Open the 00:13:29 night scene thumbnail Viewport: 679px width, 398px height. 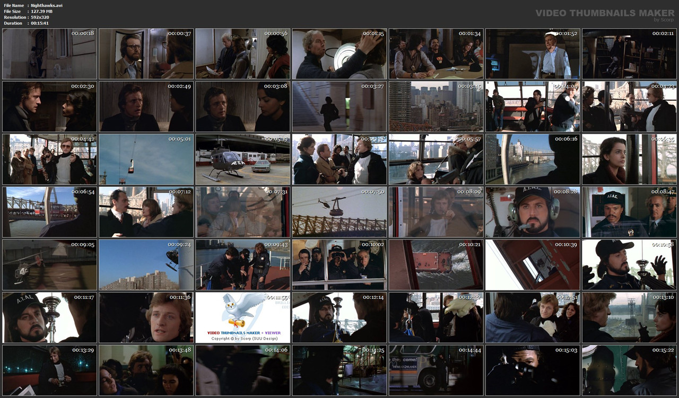[49, 370]
